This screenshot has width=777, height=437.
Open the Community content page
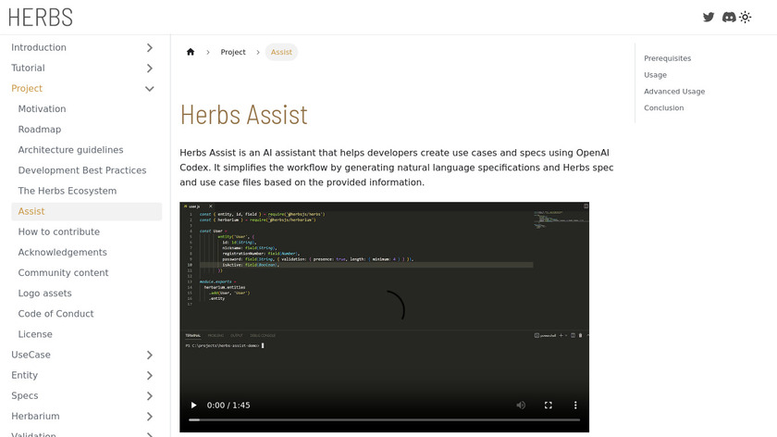[63, 273]
